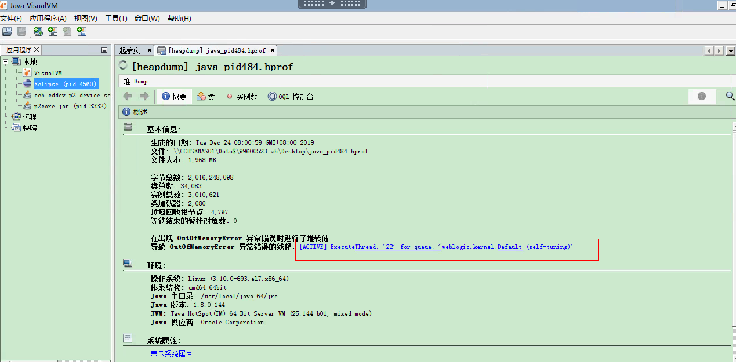Click the computer icon beside 本地
This screenshot has height=362, width=736.
pyautogui.click(x=16, y=62)
